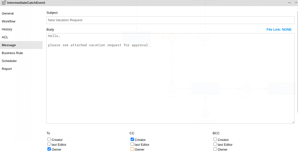Open the General section
Image resolution: width=298 pixels, height=157 pixels.
[8, 14]
